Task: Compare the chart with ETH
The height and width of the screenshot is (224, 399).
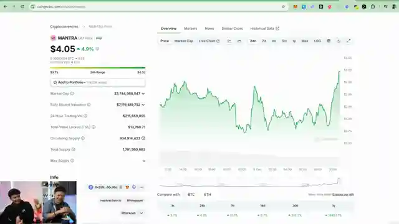Action: point(208,195)
